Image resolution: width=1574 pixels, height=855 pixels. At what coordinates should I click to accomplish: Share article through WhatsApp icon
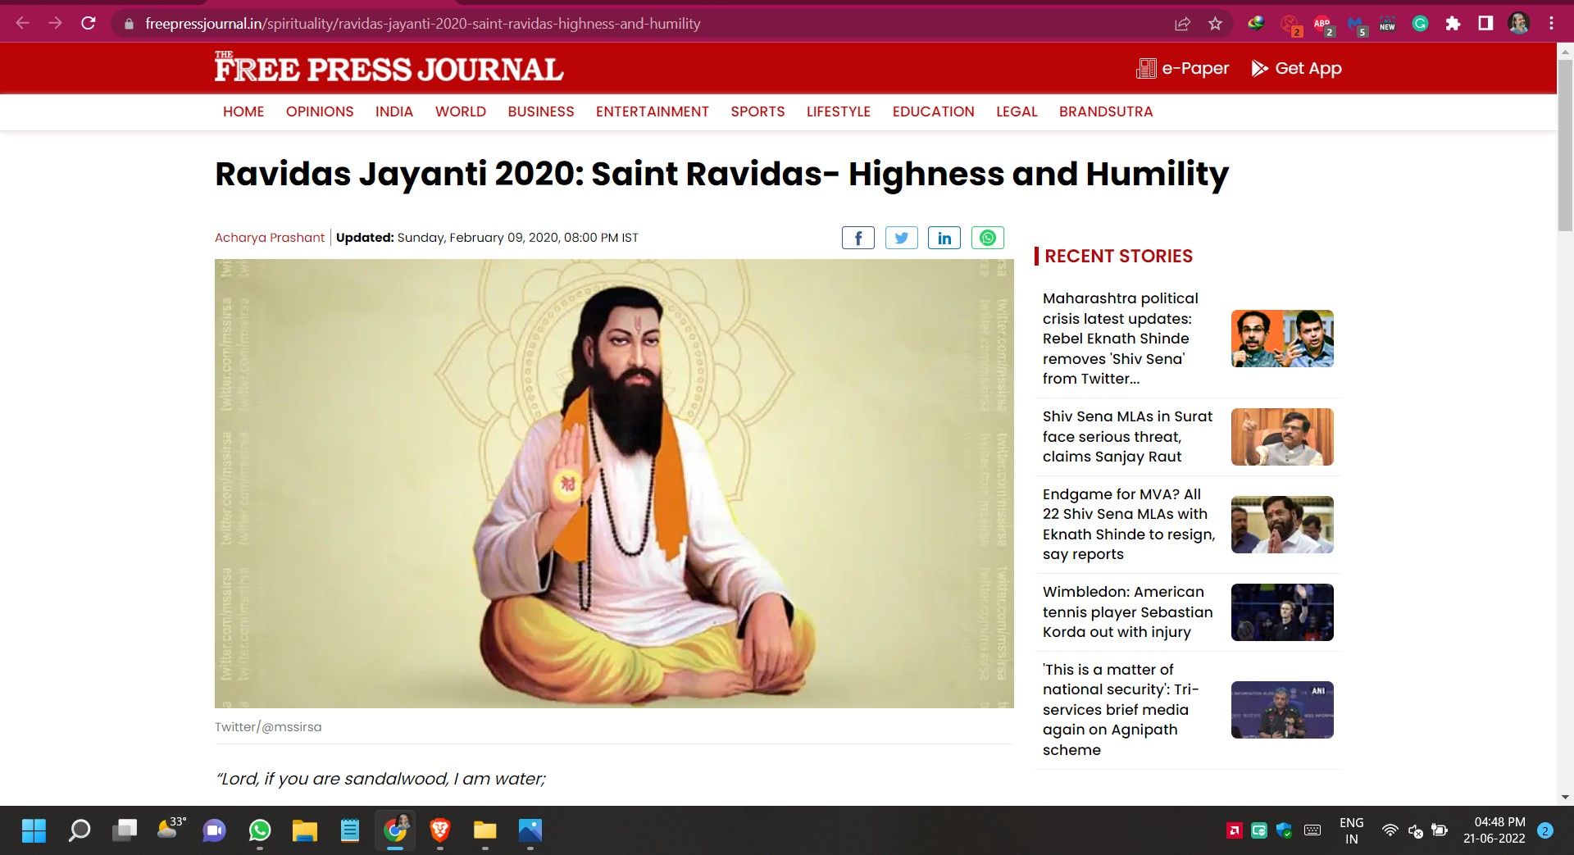(987, 238)
